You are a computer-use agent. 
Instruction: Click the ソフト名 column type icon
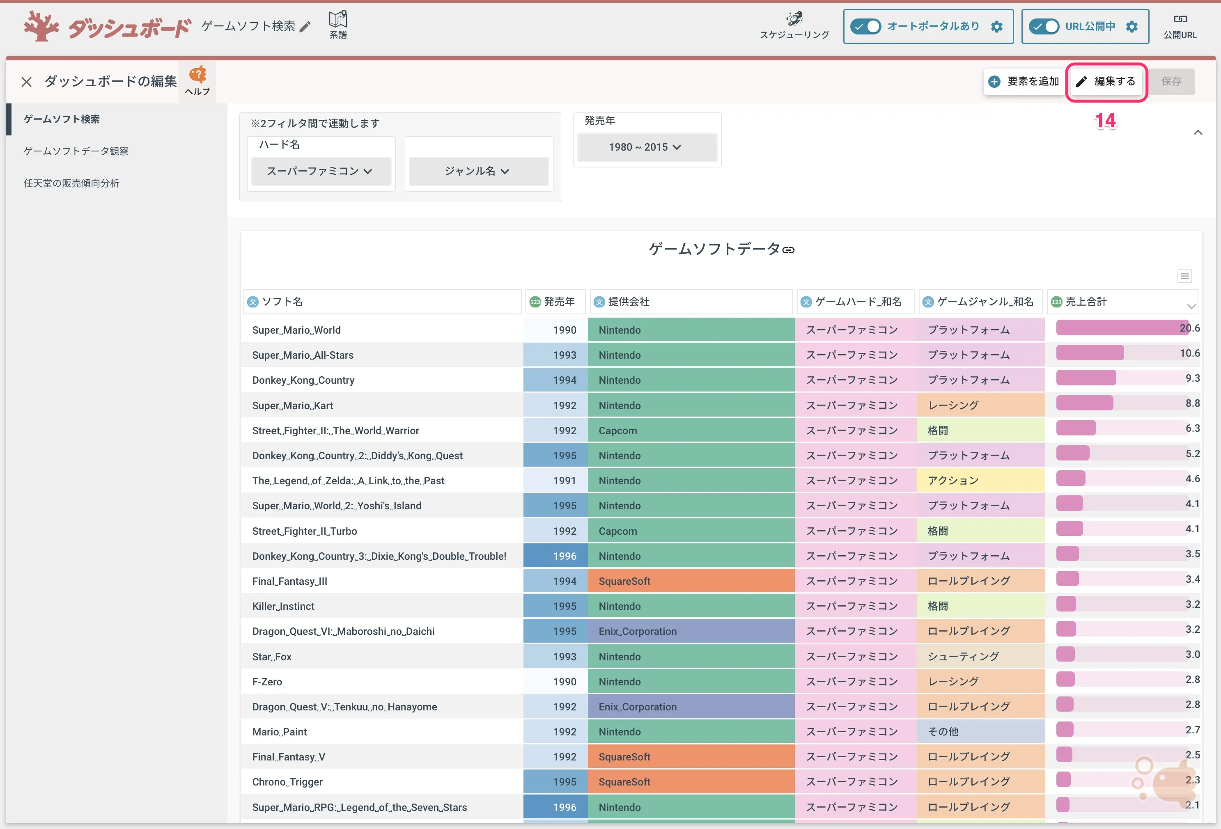[253, 302]
